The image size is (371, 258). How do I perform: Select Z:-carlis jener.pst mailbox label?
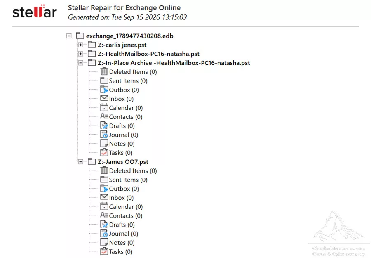coord(122,45)
